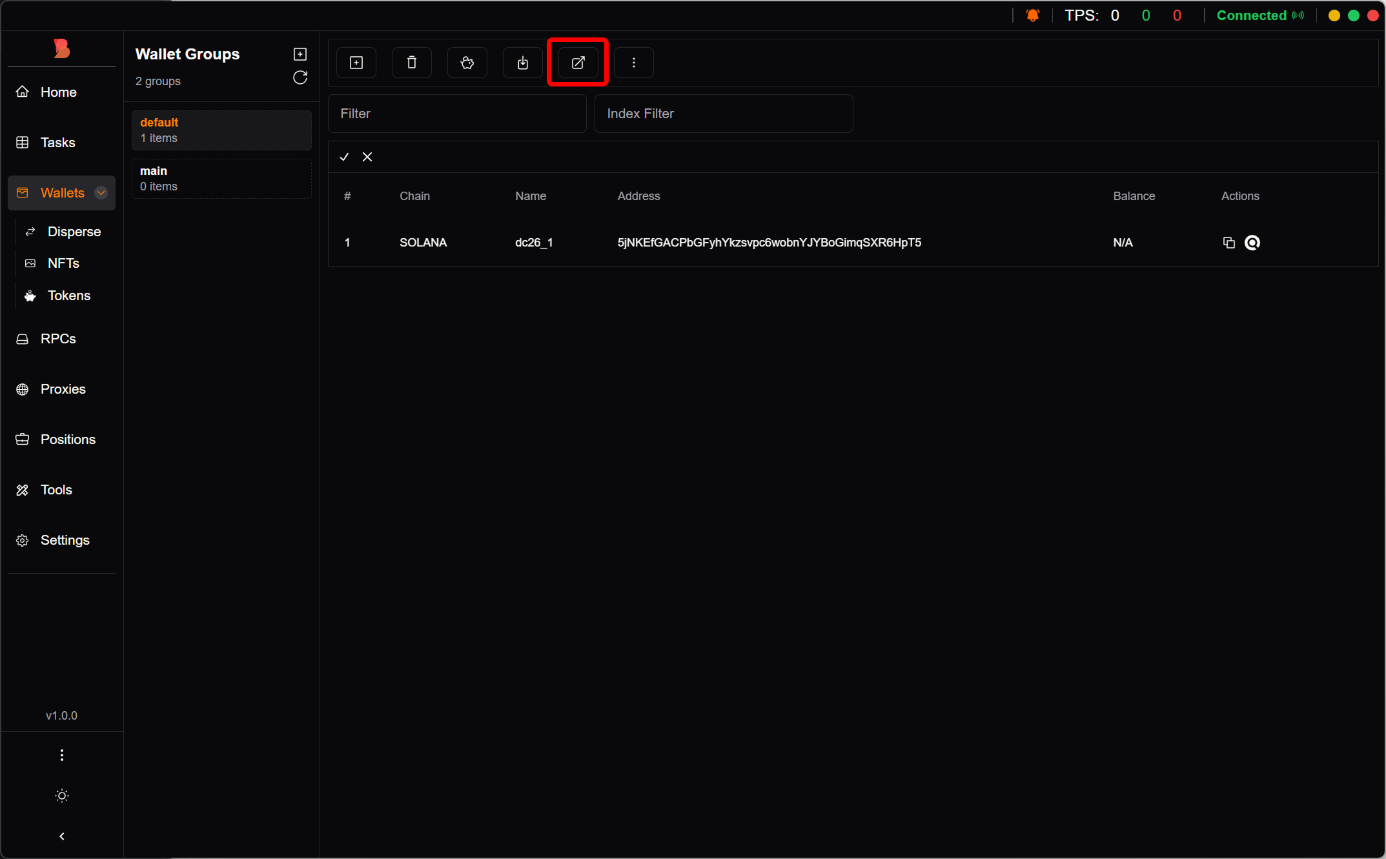
Task: Click the export wallets icon
Action: click(578, 63)
